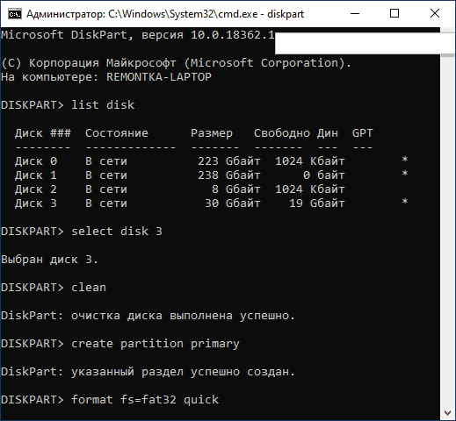
Task: Click the cmd.exe icon in title bar
Action: click(15, 14)
